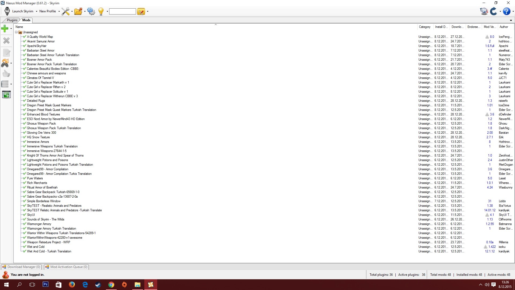Select the Enhanced Blood Textures row

point(264,114)
